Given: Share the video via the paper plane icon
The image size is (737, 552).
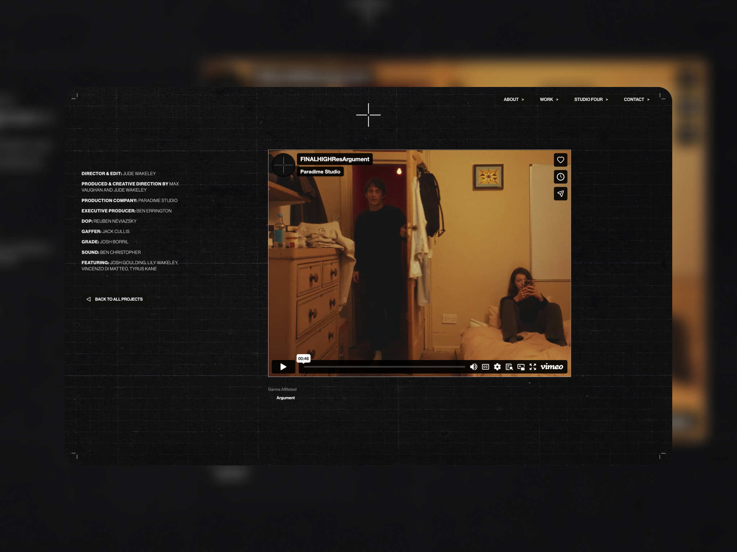Looking at the screenshot, I should click(560, 194).
